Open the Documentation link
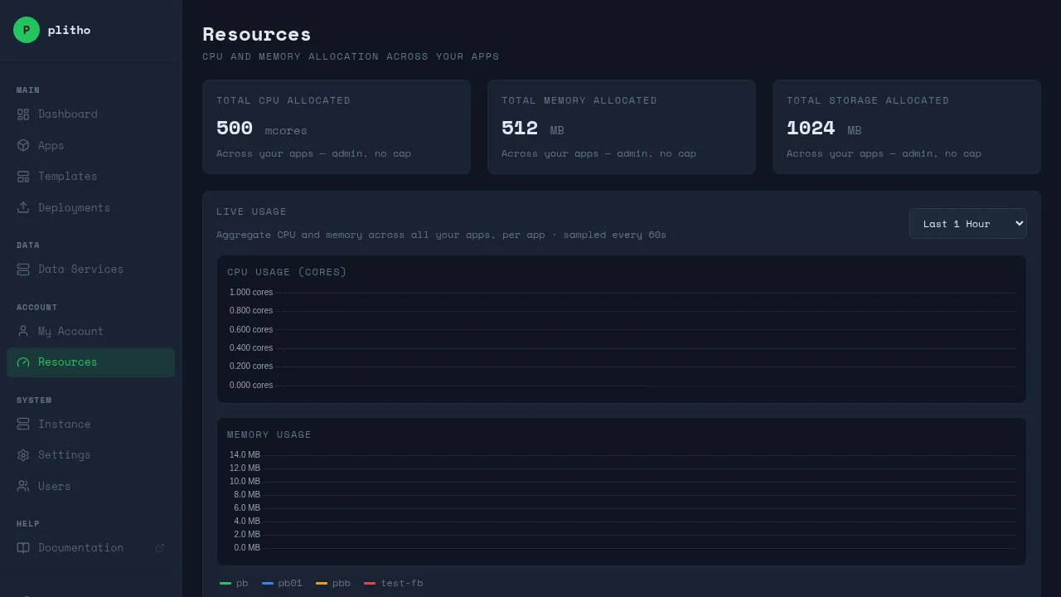The width and height of the screenshot is (1061, 597). click(90, 548)
